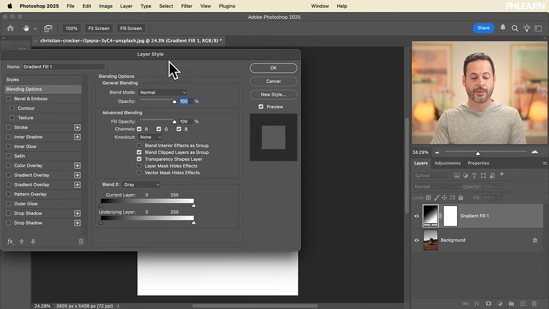Open the Discover lightbulb icon
This screenshot has width=549, height=309.
click(527, 28)
